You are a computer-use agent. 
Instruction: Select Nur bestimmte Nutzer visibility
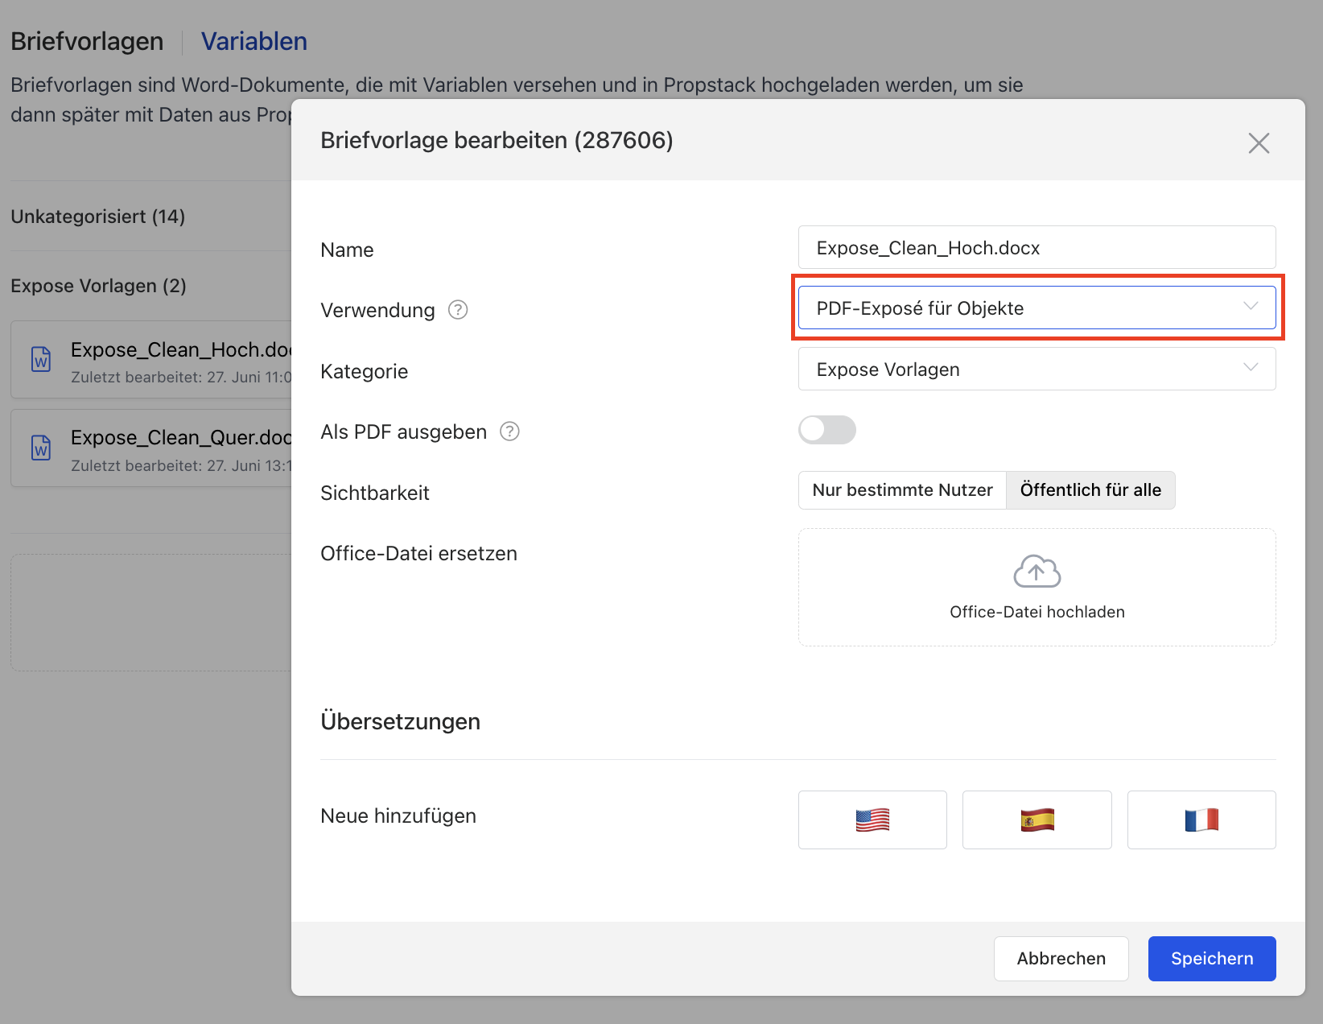click(902, 490)
